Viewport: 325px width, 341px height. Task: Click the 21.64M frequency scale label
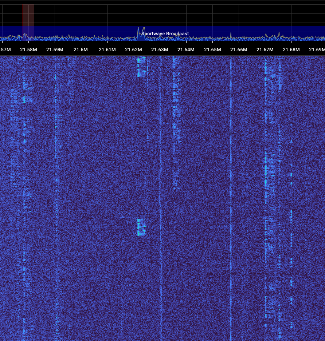(186, 49)
